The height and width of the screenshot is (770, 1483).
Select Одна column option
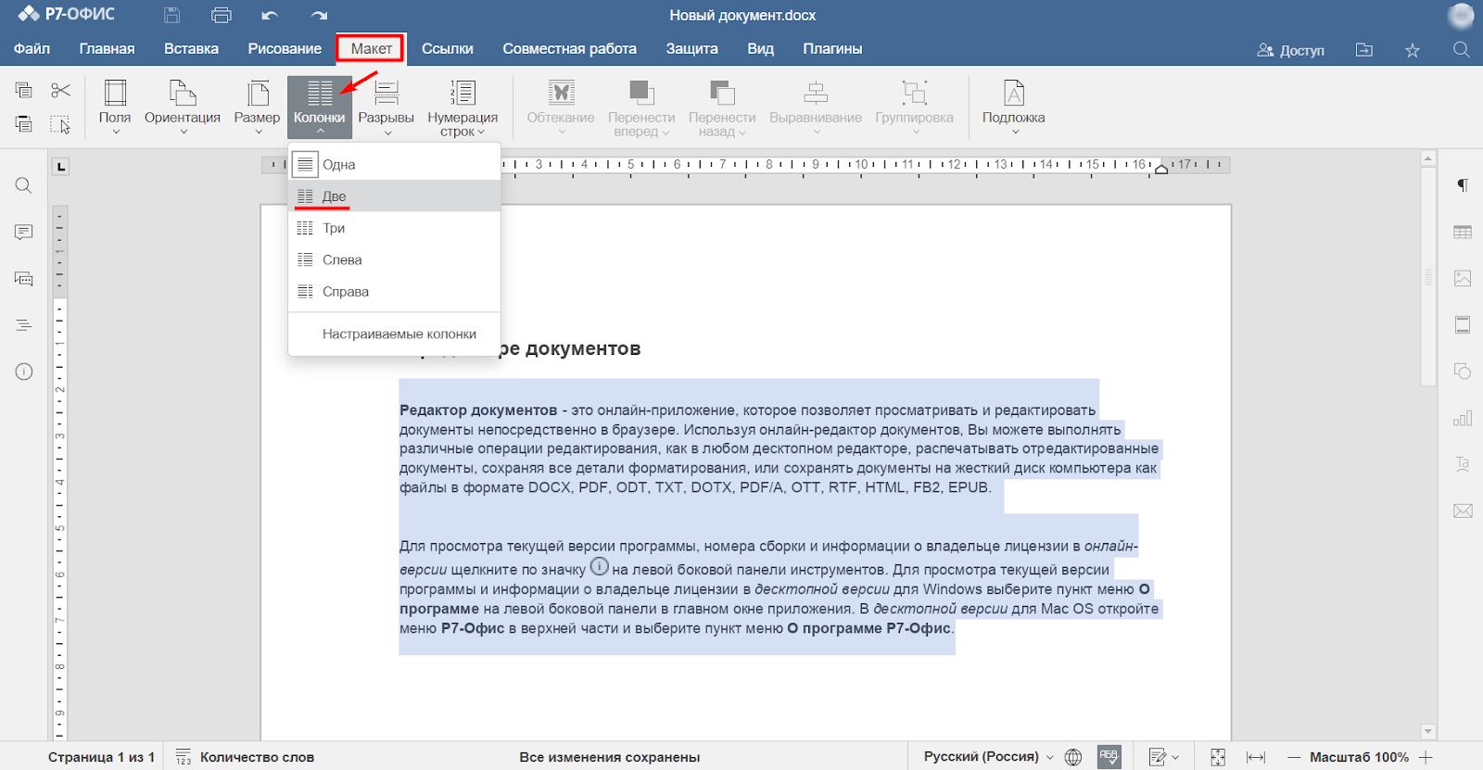pyautogui.click(x=395, y=165)
